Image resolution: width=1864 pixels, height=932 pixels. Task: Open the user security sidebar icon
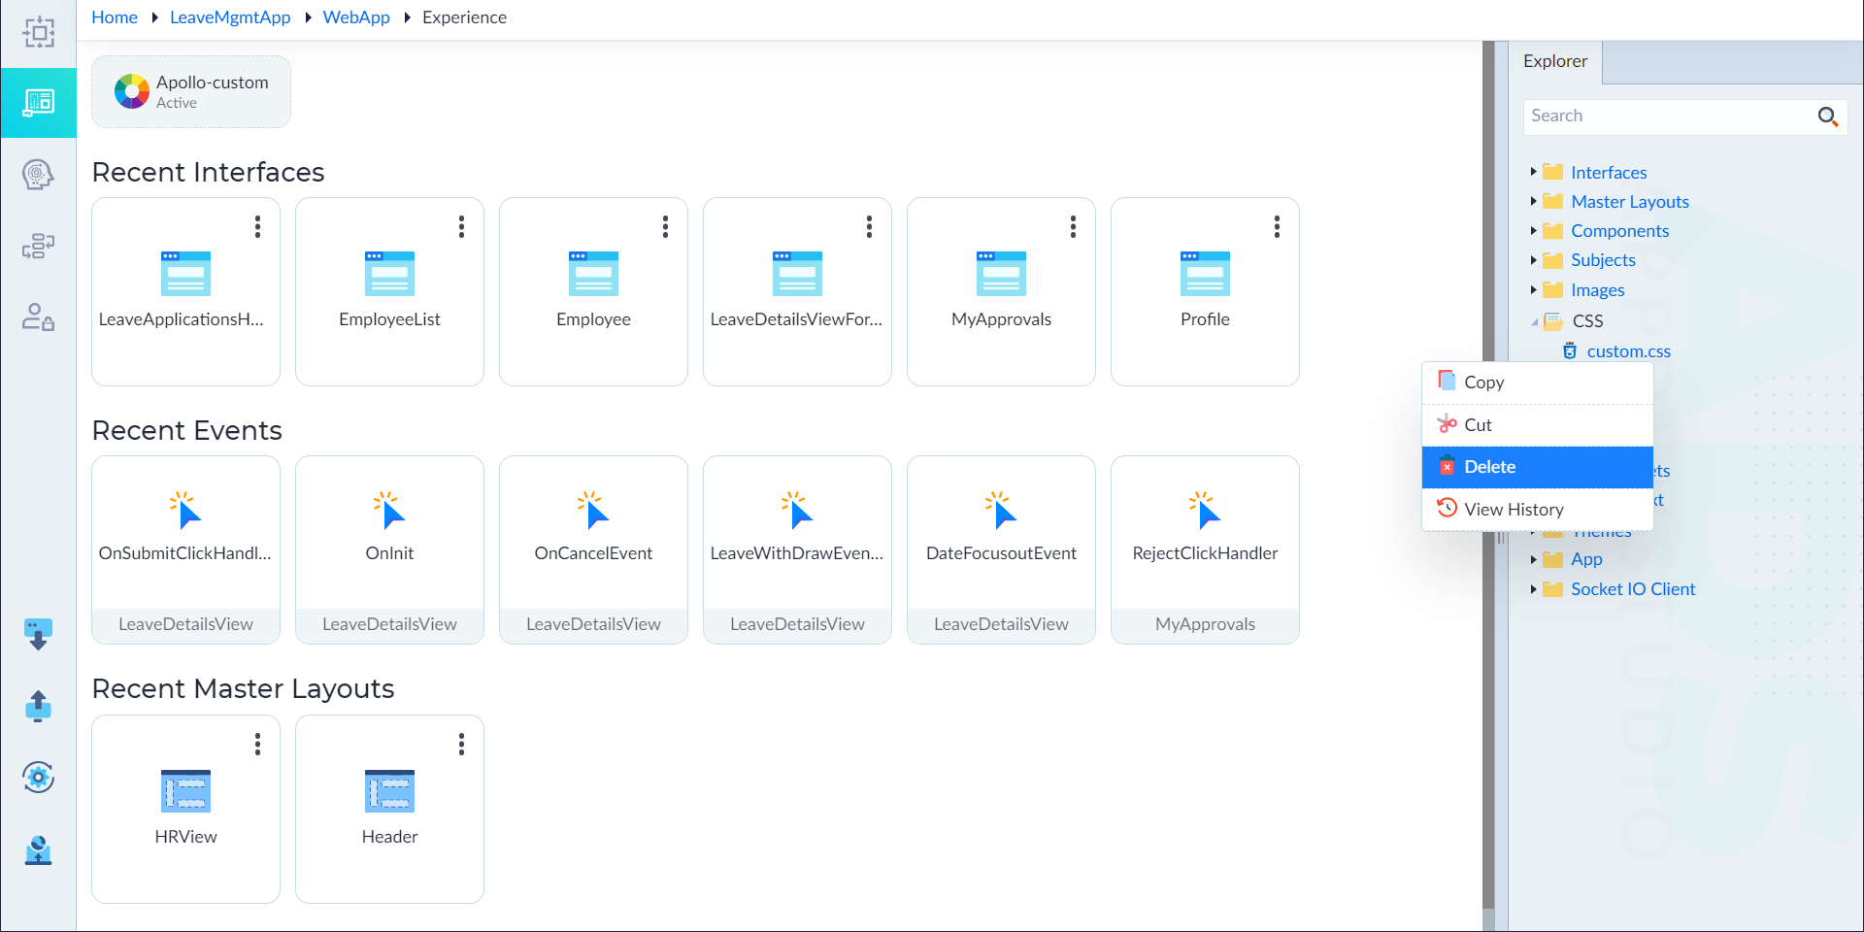pyautogui.click(x=39, y=316)
